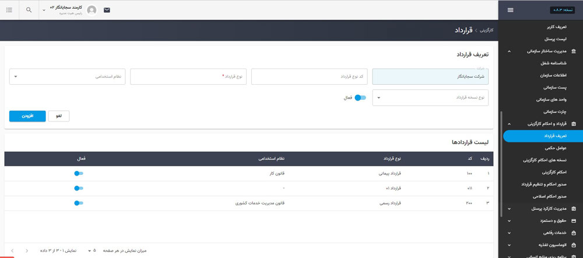Open the list menu icon at top left
The image size is (583, 258).
point(9,10)
